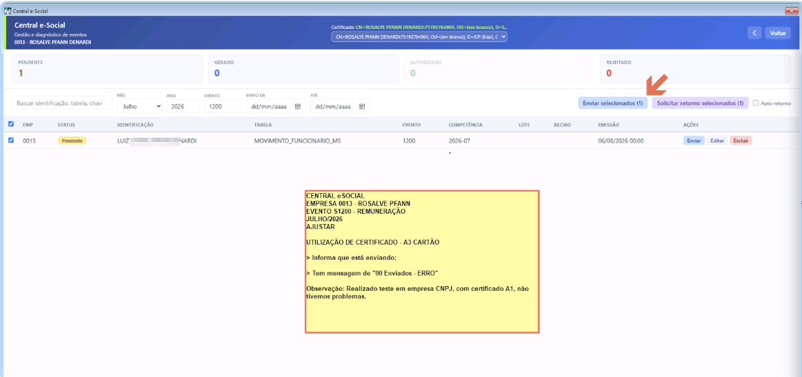Click emissão cell 06/08/2026 00:00
Viewport: 802px width, 377px height.
tap(621, 141)
